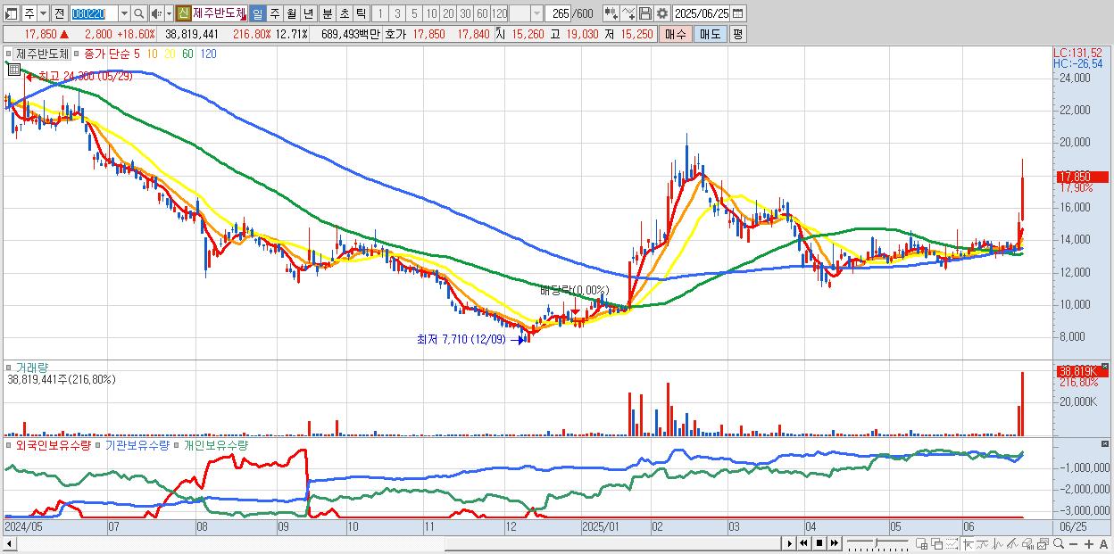
Task: Open the speaker sound icon in toolbar
Action: coord(156,13)
